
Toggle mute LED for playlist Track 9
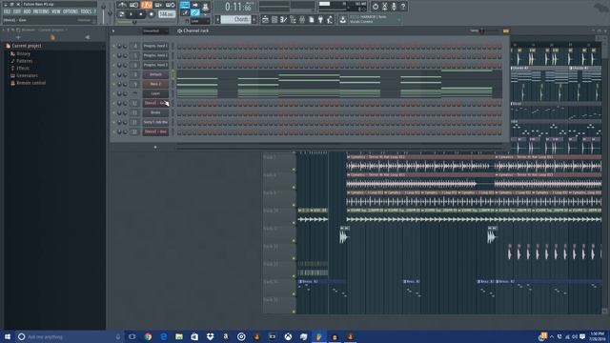tap(294, 205)
